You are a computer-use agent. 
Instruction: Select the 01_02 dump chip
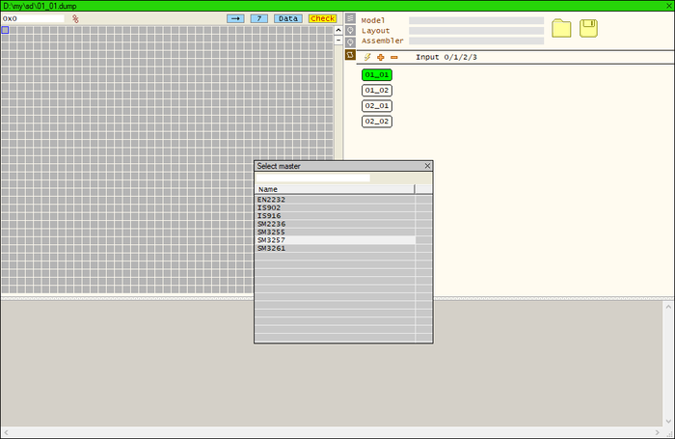377,90
